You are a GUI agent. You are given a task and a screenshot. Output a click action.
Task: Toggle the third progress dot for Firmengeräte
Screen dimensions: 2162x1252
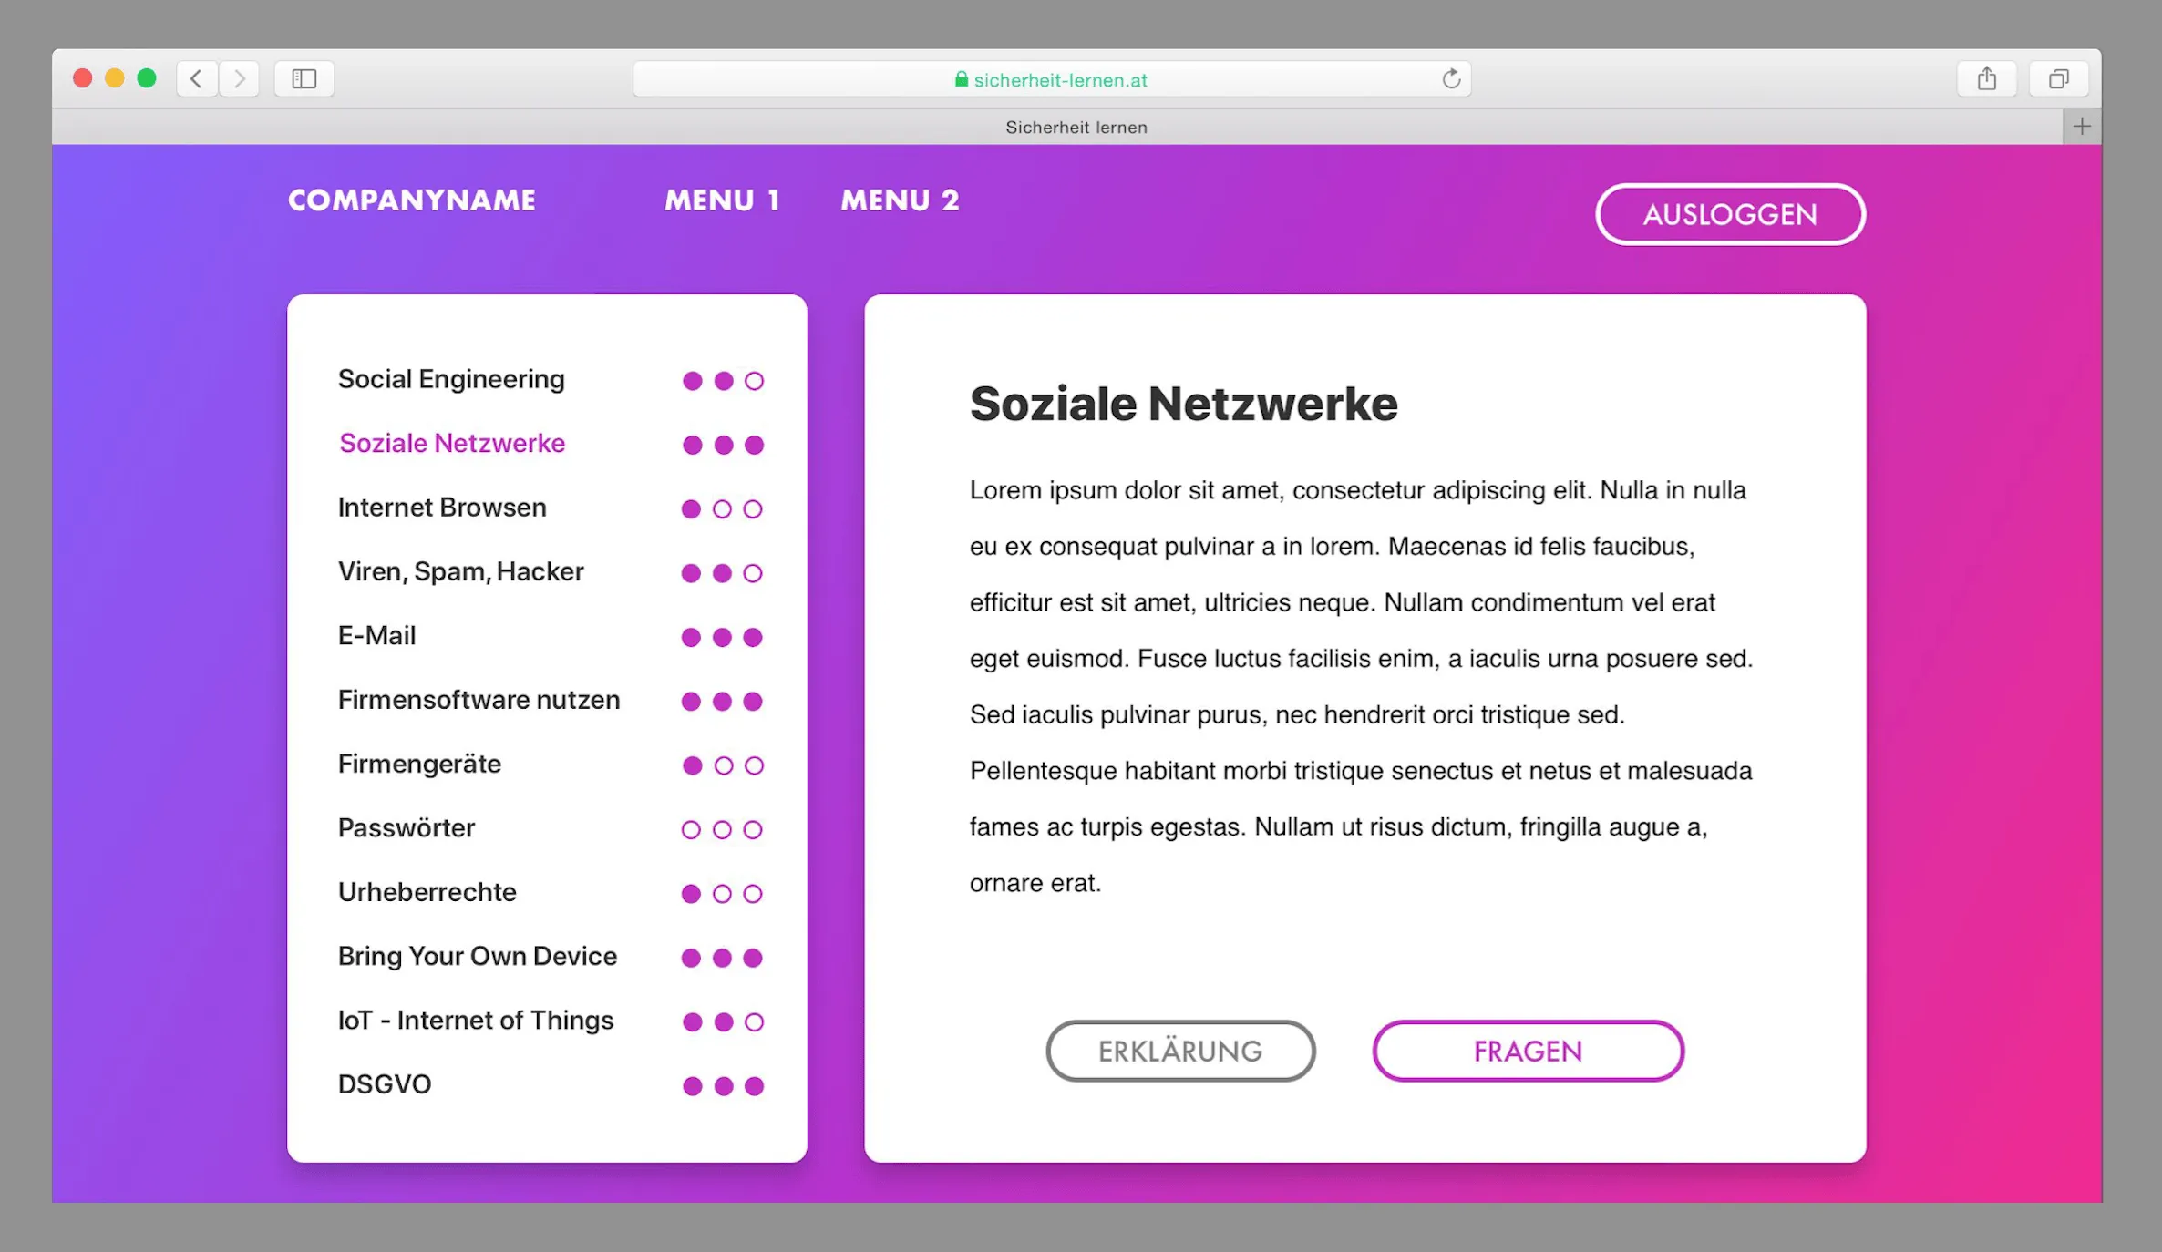click(754, 765)
